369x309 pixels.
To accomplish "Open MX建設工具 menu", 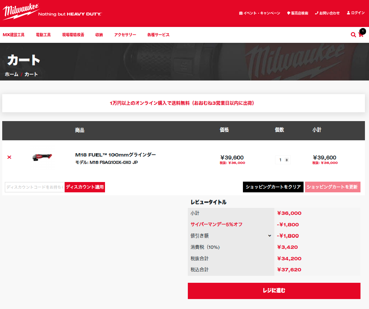I will click(14, 35).
